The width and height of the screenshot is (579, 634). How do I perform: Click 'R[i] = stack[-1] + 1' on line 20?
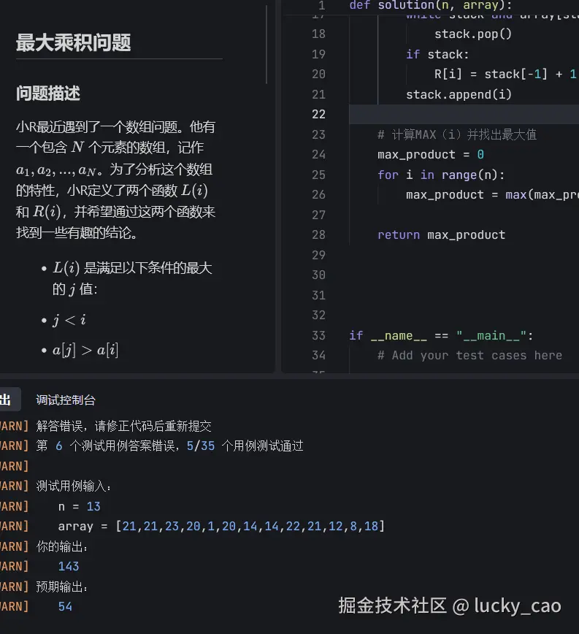[505, 75]
